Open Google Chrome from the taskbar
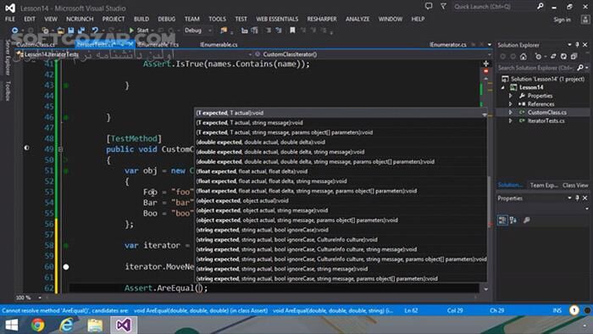Image resolution: width=593 pixels, height=334 pixels. coord(38,325)
